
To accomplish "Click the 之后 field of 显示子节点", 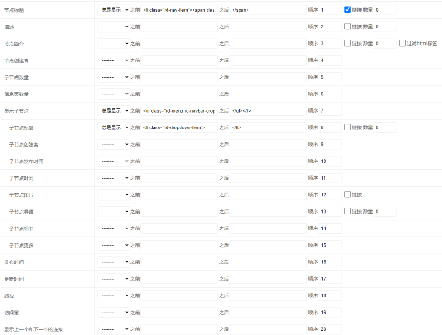I will point(268,111).
